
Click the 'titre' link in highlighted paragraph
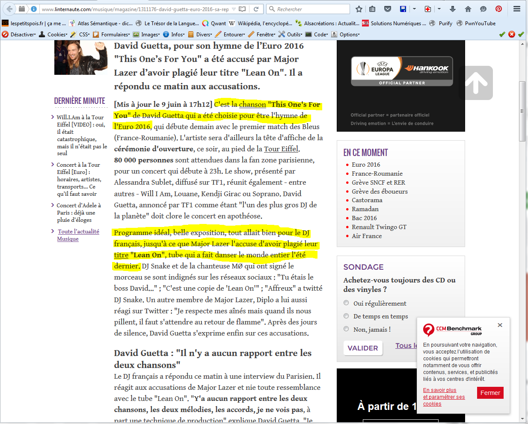coord(121,255)
